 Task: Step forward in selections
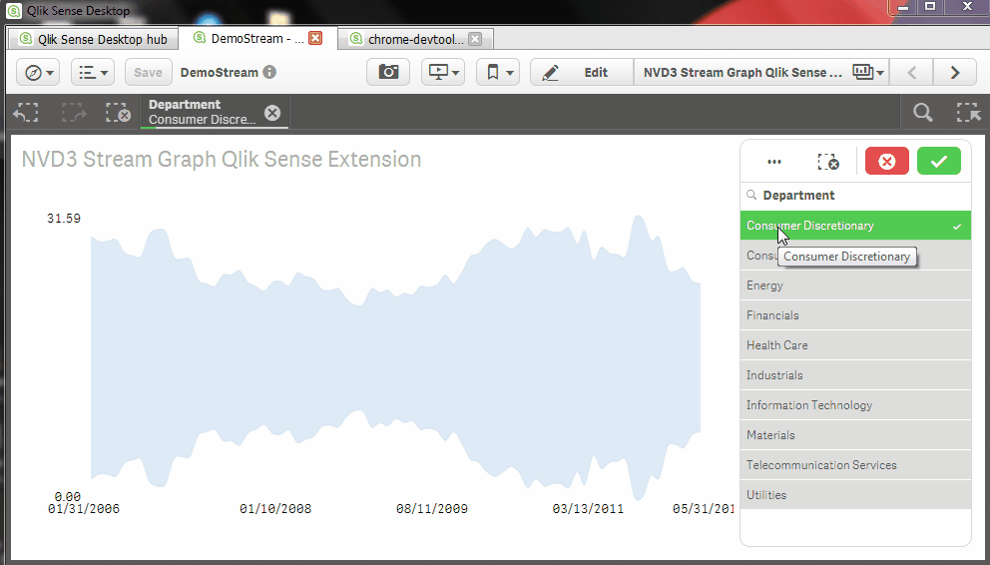click(74, 113)
